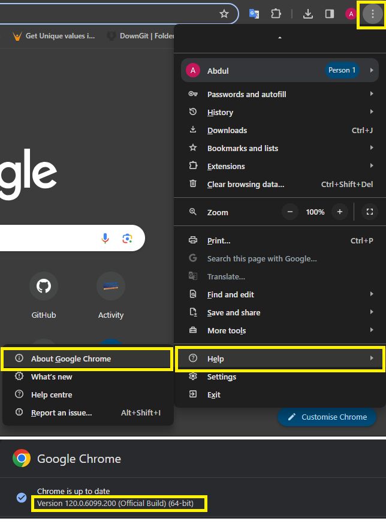Increase zoom with the plus button
Screen dimensions: 386x524
[x=339, y=212]
